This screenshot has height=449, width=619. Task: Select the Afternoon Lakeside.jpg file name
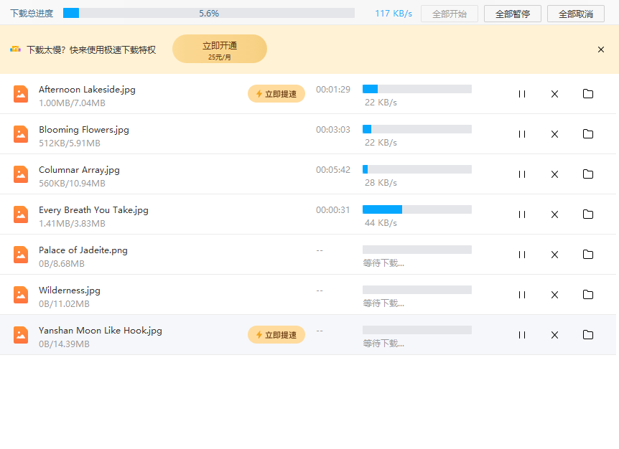87,90
